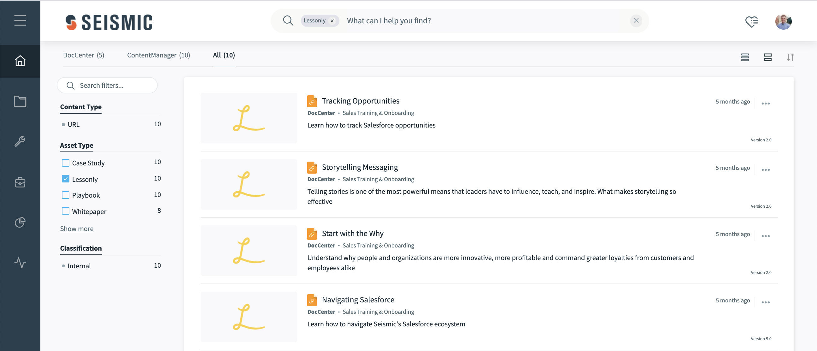Click Version 5.0 label on Navigating Salesforce

(x=761, y=339)
